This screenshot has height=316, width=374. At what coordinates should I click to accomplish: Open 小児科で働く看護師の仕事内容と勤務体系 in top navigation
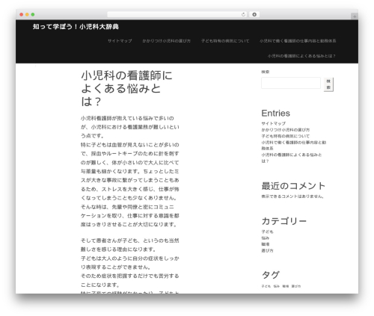click(x=298, y=41)
